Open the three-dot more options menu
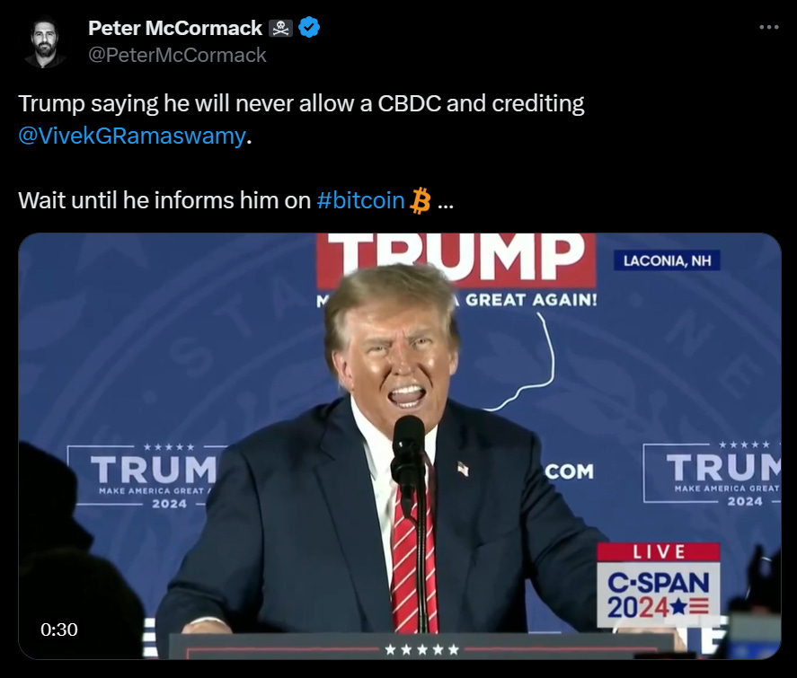 click(x=768, y=28)
